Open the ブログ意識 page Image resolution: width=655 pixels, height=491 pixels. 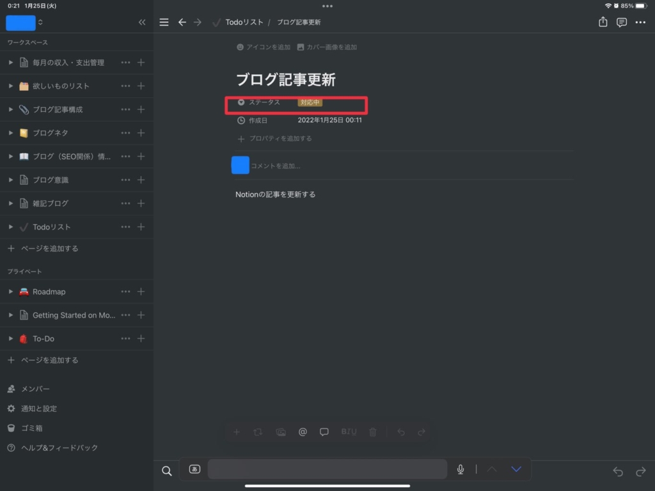51,180
